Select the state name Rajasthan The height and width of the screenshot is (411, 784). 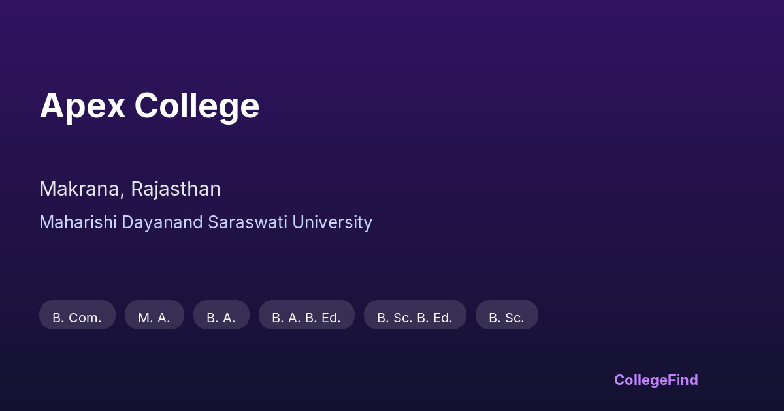[x=176, y=189]
